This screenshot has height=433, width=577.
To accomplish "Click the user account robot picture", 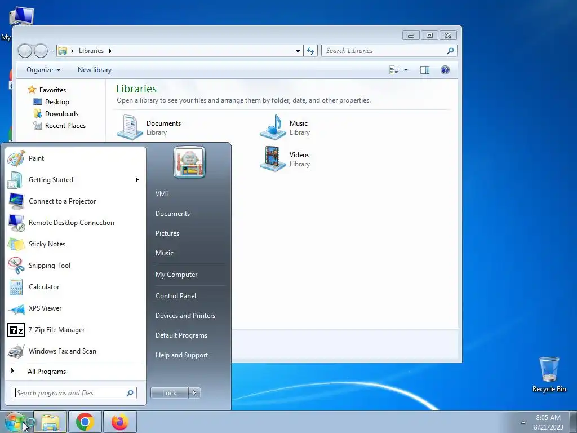I will [x=189, y=162].
